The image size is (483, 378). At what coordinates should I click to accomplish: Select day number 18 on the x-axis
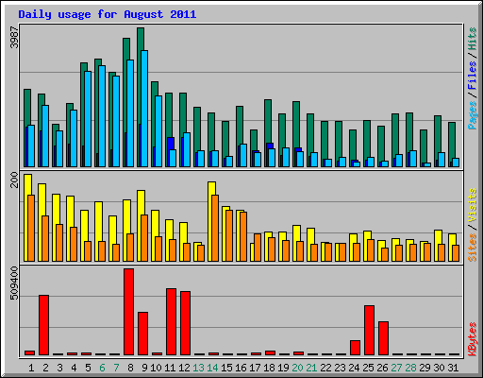(x=269, y=368)
